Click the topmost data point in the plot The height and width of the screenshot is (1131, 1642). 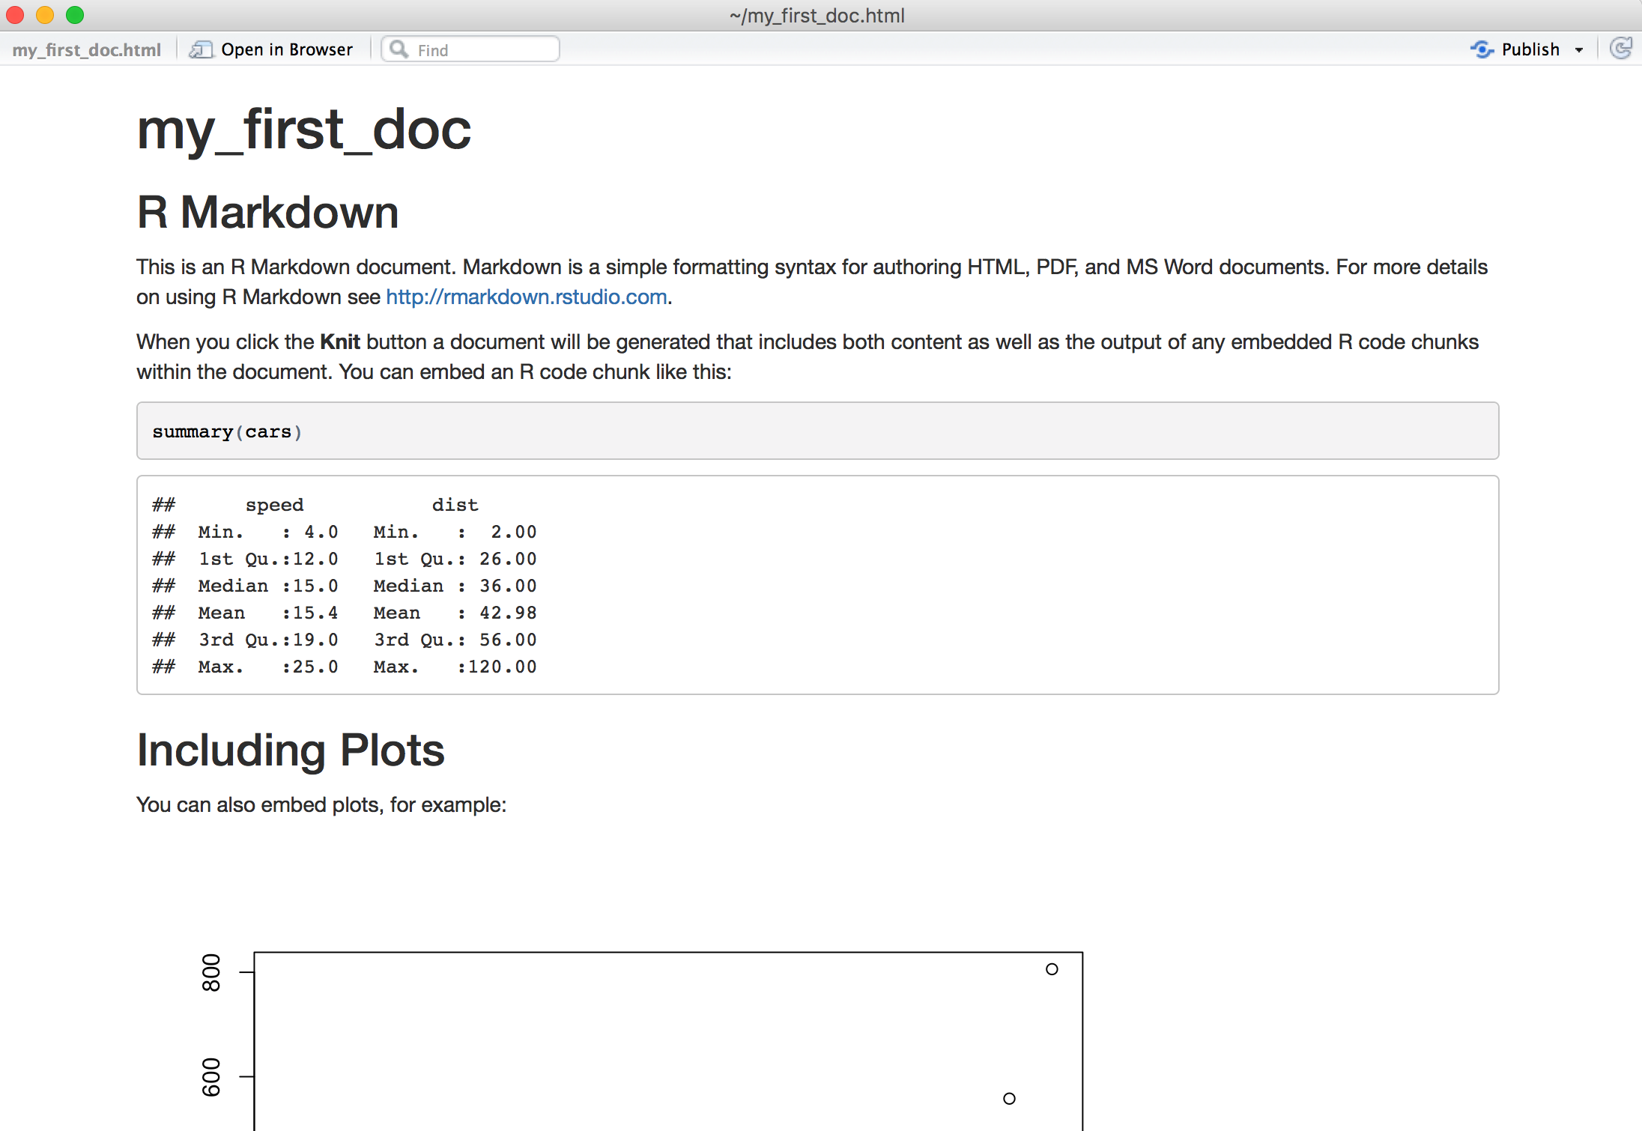(1052, 969)
